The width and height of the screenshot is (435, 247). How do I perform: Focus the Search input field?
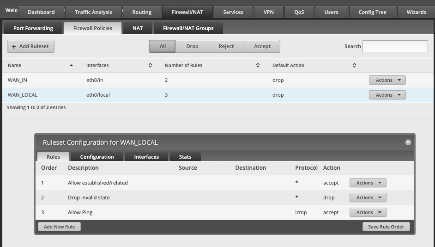click(395, 46)
